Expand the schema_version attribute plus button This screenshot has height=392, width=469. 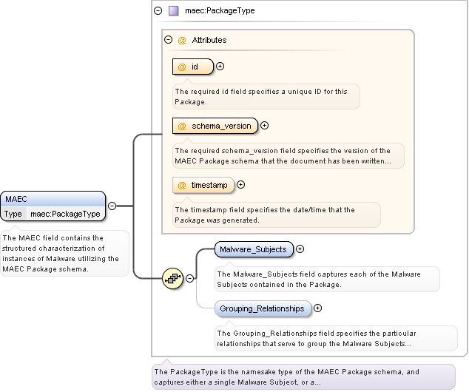[264, 126]
